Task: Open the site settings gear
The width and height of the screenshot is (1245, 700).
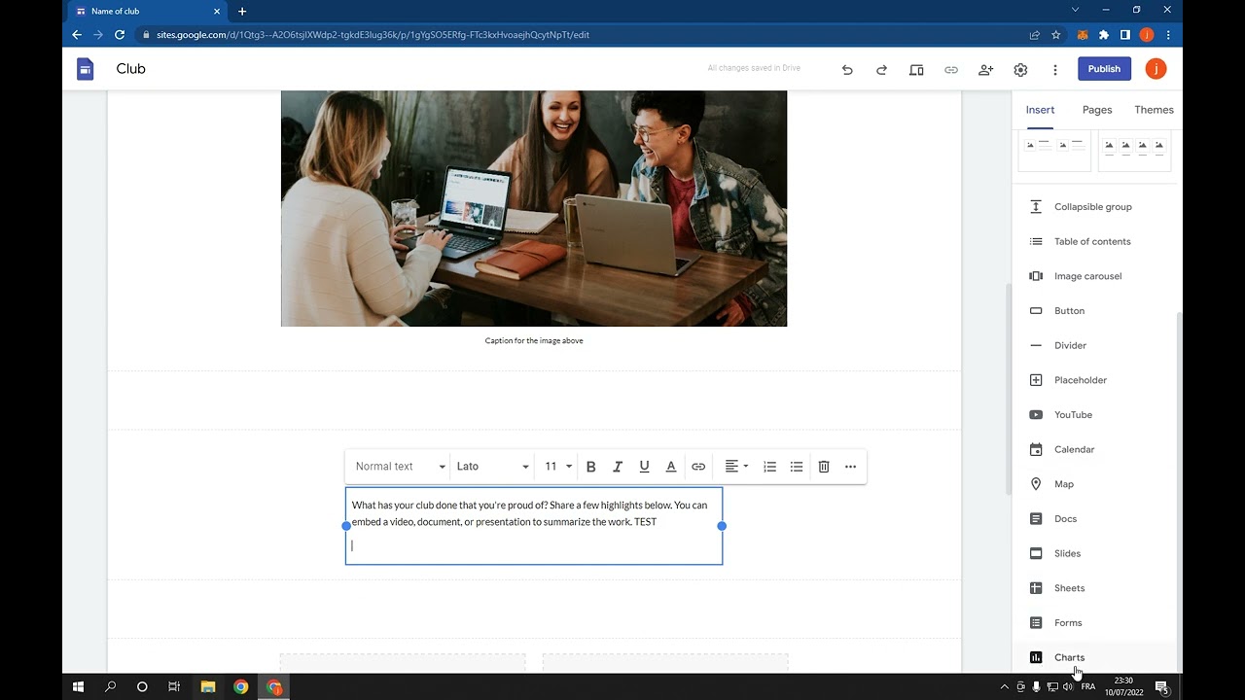Action: click(x=1020, y=69)
